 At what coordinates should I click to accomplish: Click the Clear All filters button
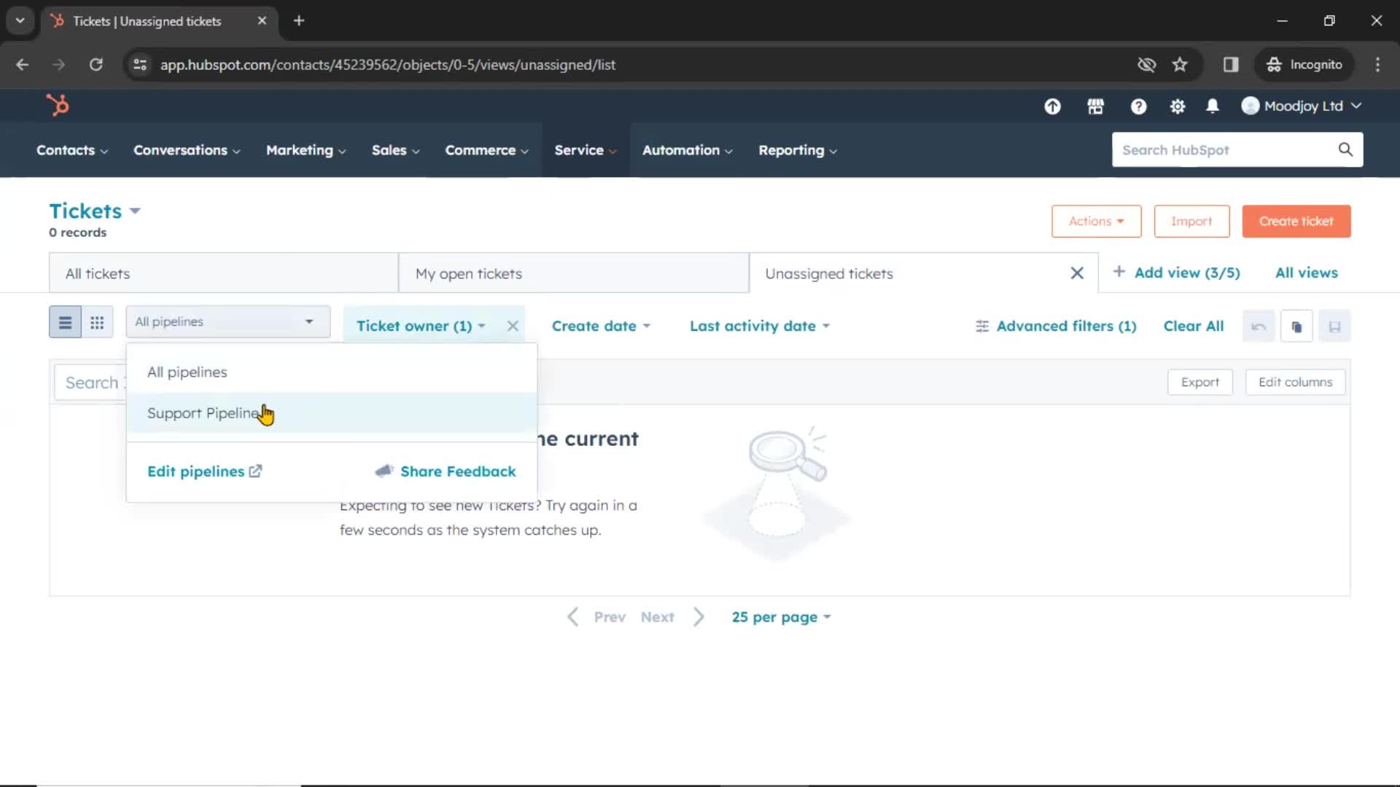point(1192,326)
